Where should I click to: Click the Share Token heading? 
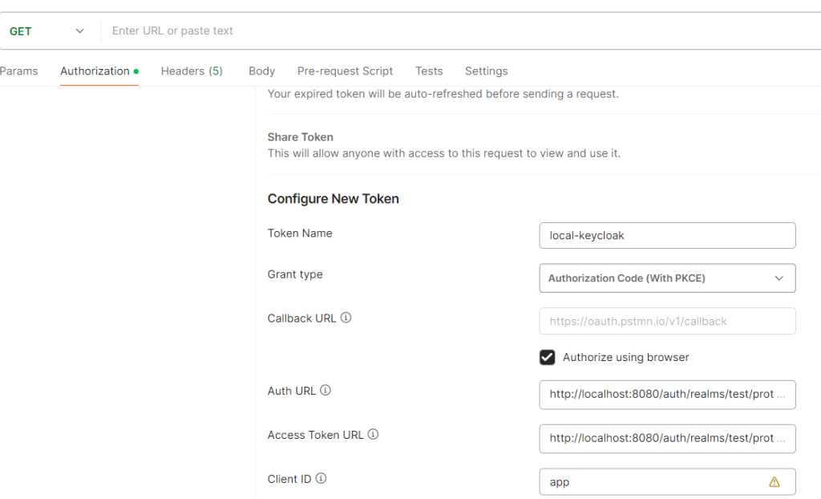coord(300,137)
